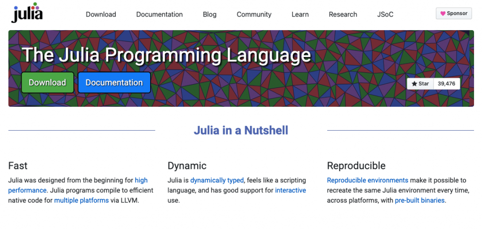
Task: Open the JSoC nav item
Action: (385, 15)
